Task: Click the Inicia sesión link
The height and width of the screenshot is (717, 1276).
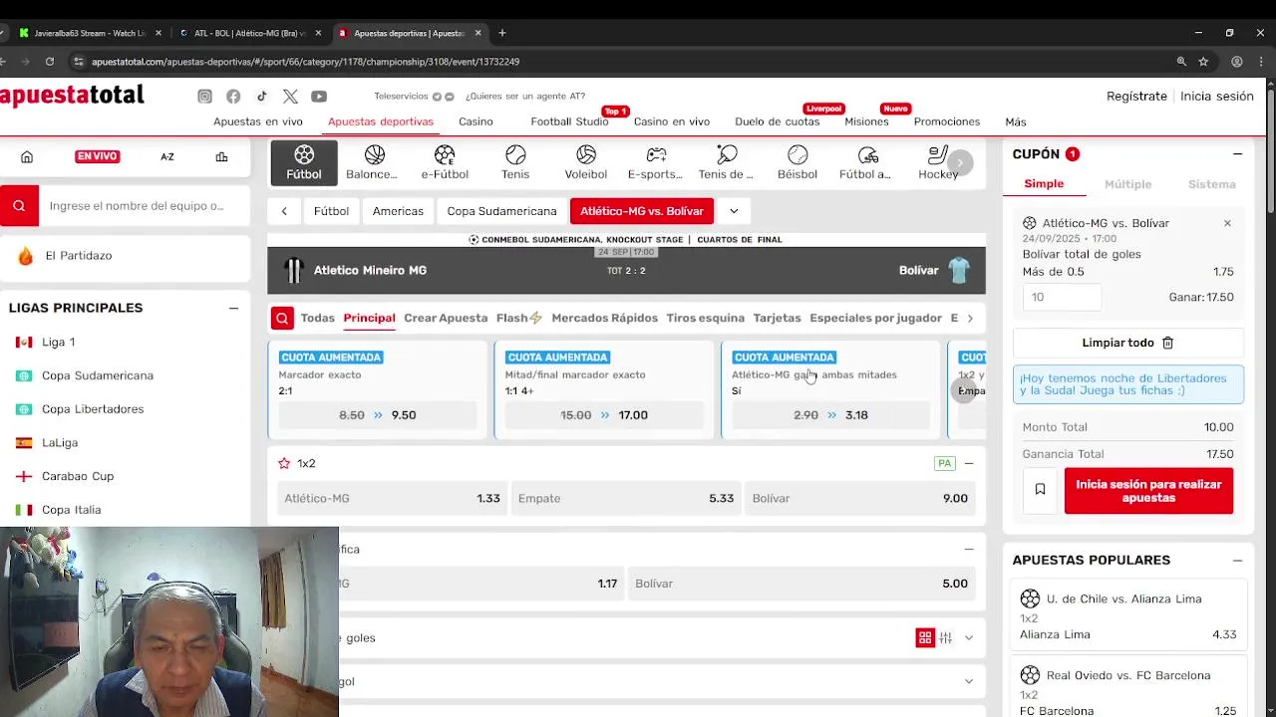Action: coord(1217,97)
